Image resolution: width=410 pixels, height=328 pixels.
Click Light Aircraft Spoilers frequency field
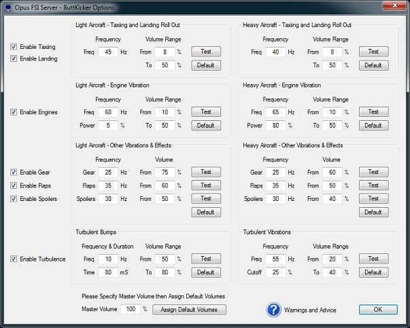[108, 199]
